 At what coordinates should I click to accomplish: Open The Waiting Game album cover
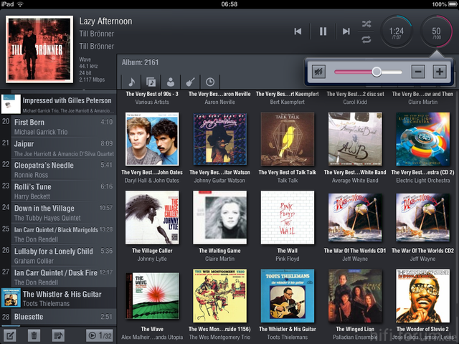[220, 217]
